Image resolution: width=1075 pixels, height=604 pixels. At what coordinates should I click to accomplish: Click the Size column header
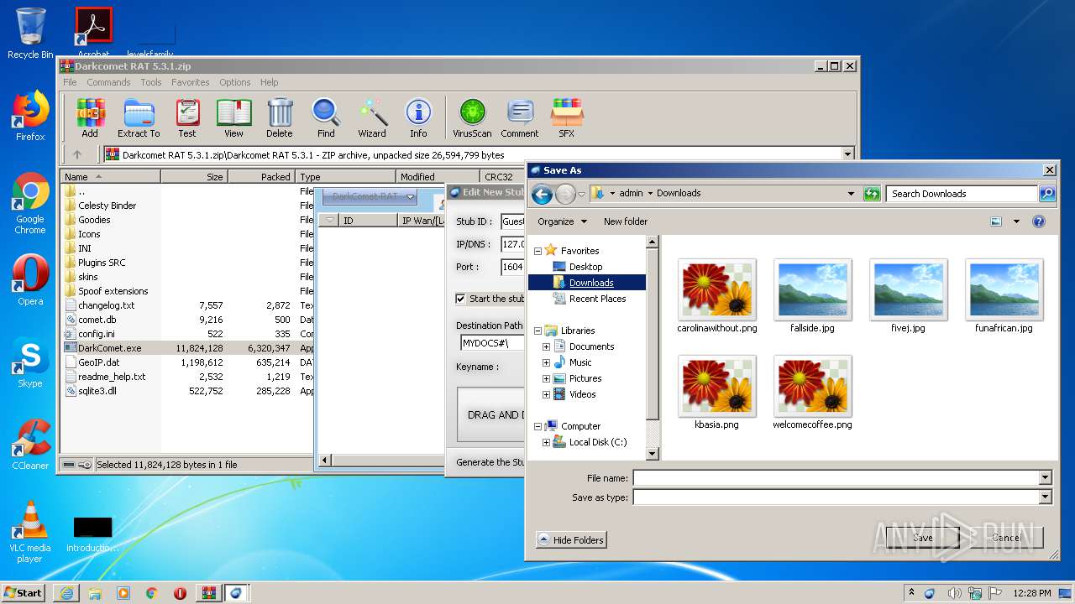[194, 177]
